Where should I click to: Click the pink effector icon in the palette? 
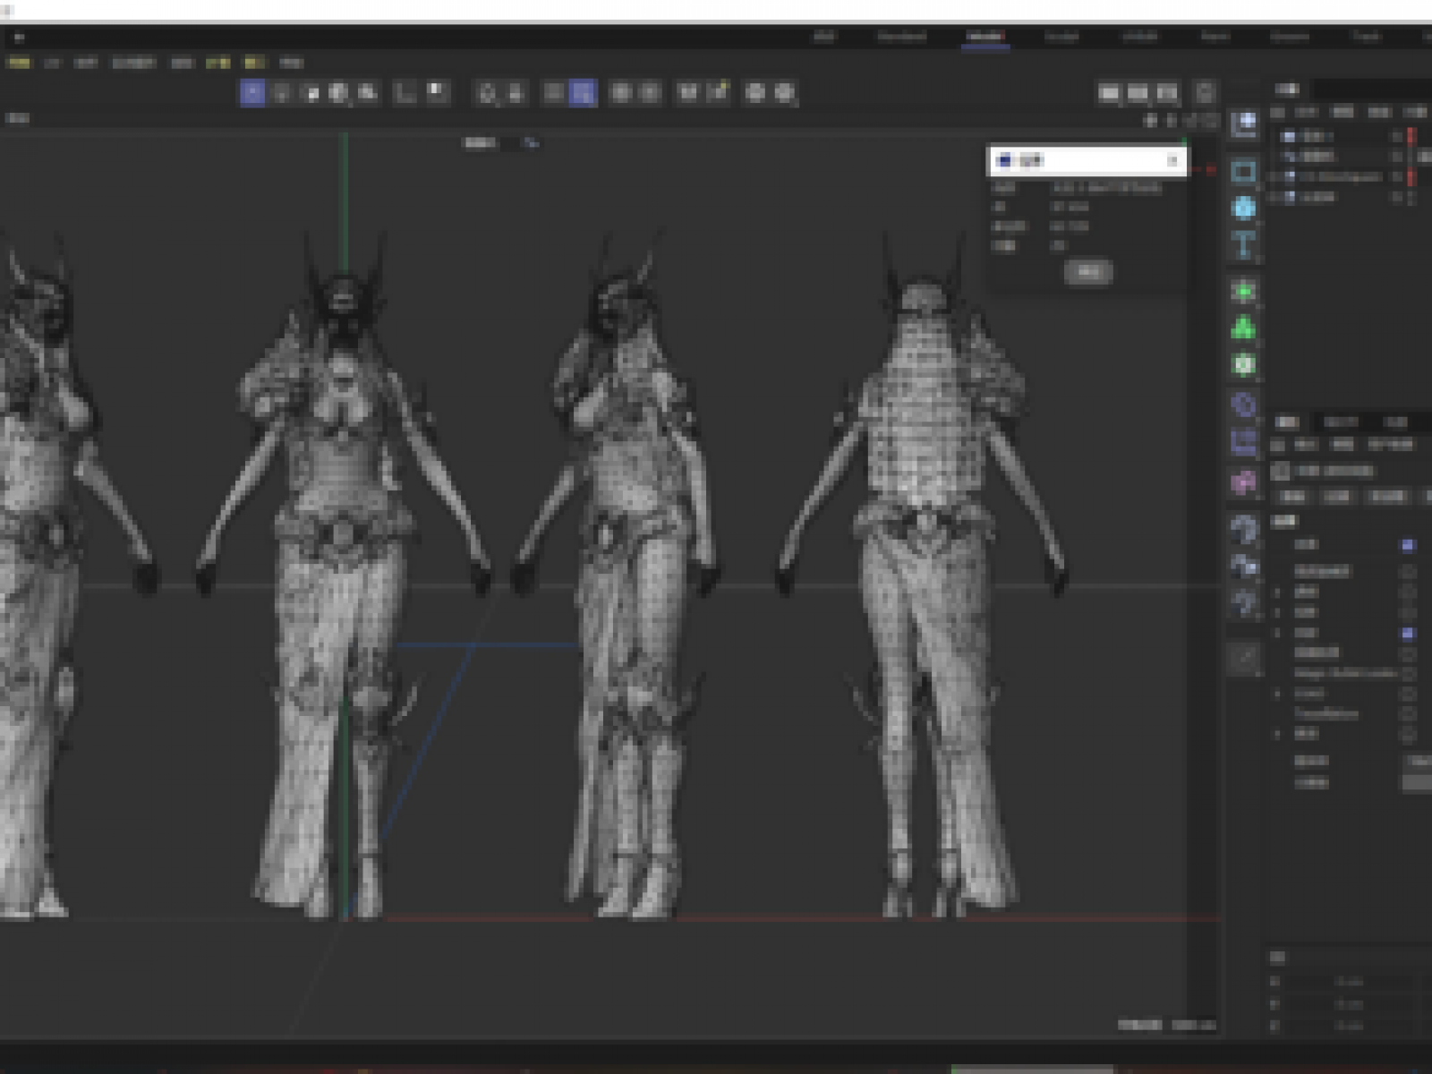coord(1243,482)
